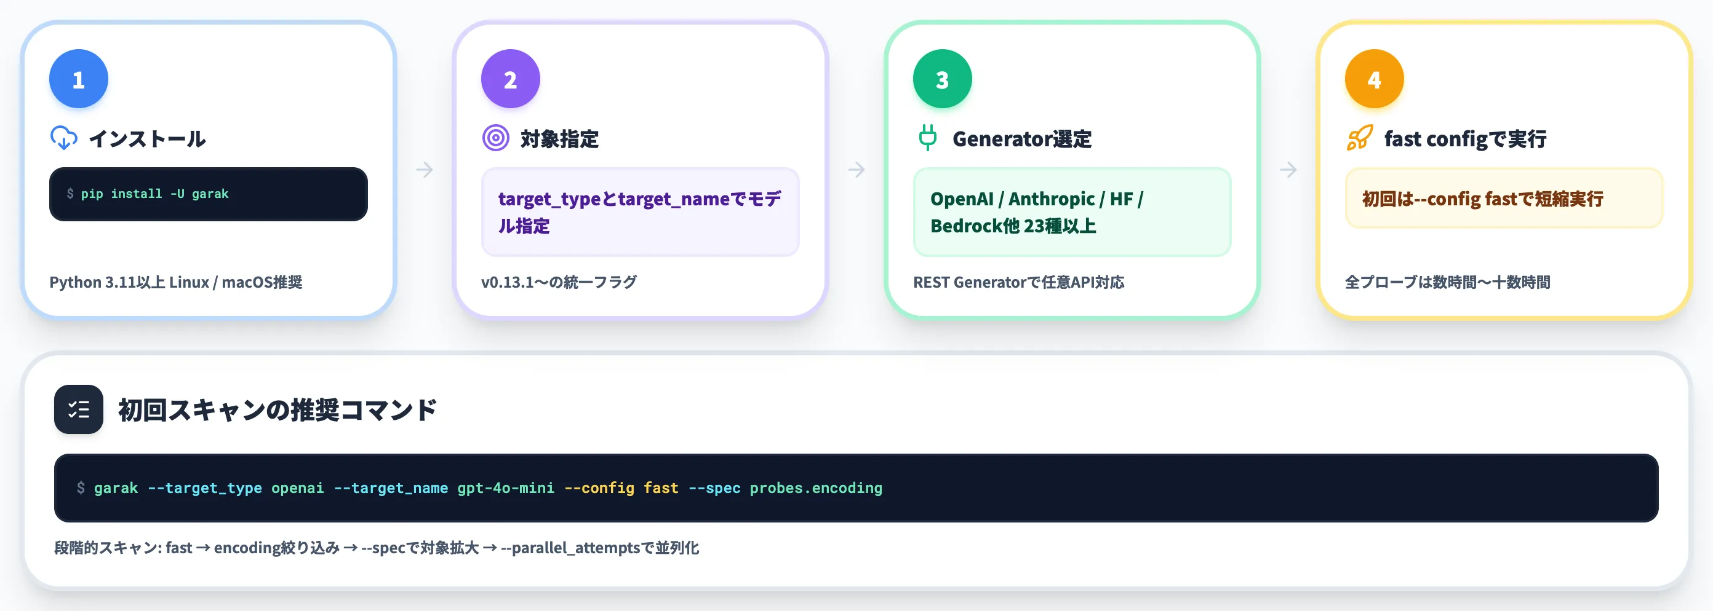
Task: Click the REST Generatorで任意API対応 note
Action: [x=1018, y=282]
